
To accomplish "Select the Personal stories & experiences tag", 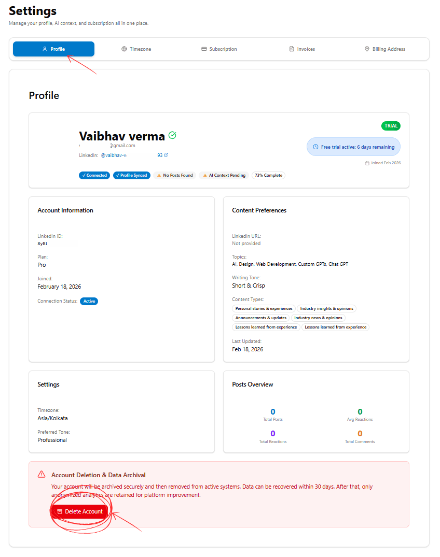I will pyautogui.click(x=264, y=309).
